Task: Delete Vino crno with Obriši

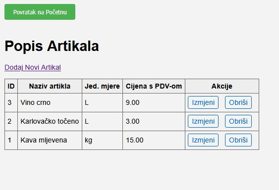Action: coord(238,102)
